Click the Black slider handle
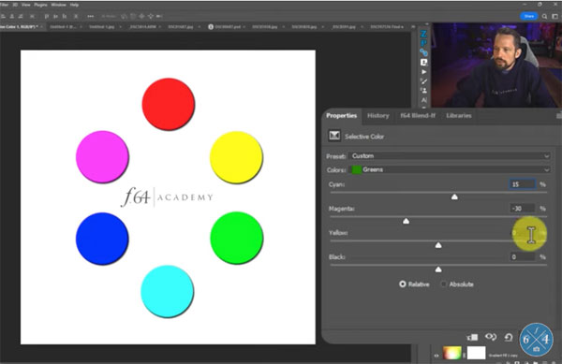 click(x=438, y=269)
